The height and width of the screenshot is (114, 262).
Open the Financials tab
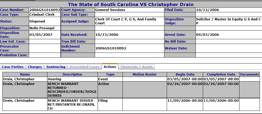coord(129,67)
